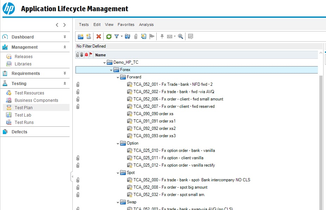This screenshot has height=210, width=326.
Task: Open the Defects module
Action: click(x=19, y=132)
